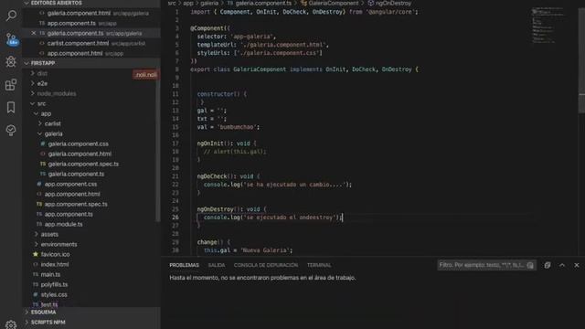This screenshot has width=585, height=329.
Task: Expand the carlist folder
Action: pos(52,124)
